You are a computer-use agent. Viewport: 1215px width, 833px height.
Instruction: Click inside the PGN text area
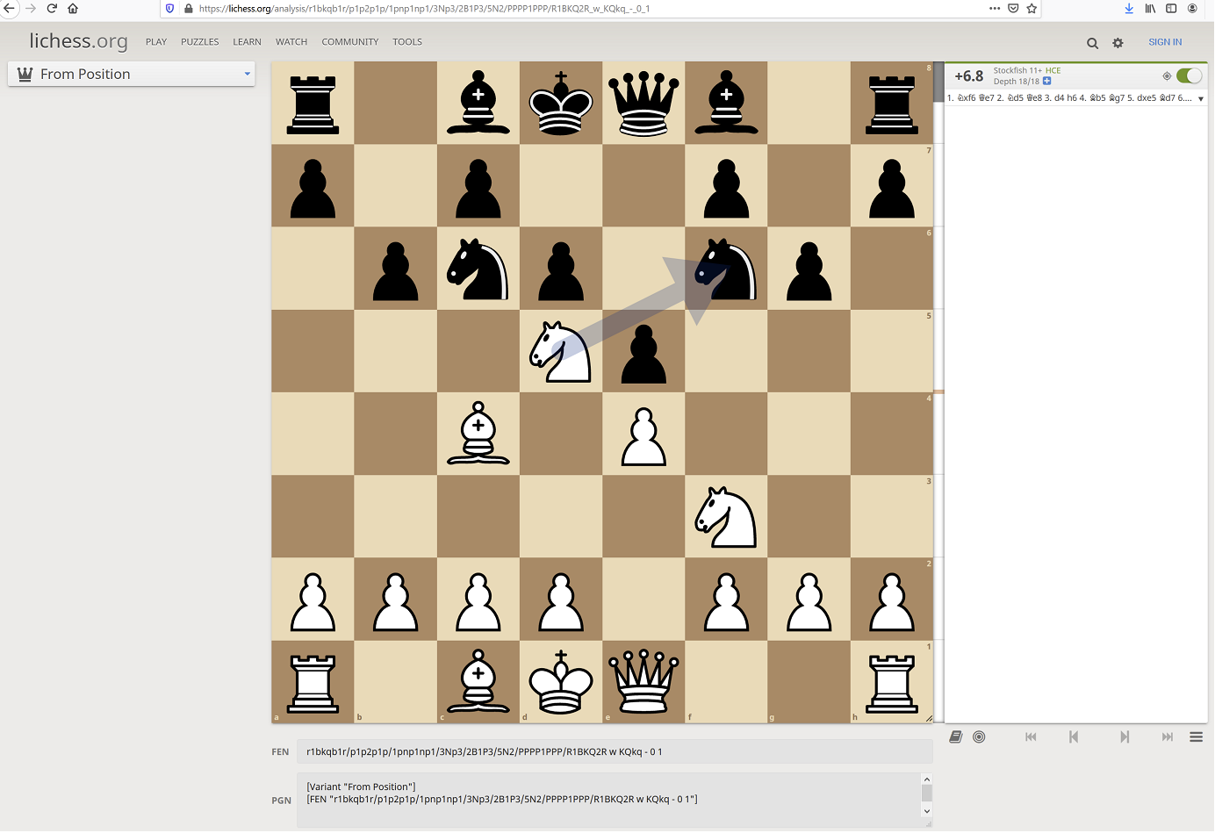click(x=608, y=800)
